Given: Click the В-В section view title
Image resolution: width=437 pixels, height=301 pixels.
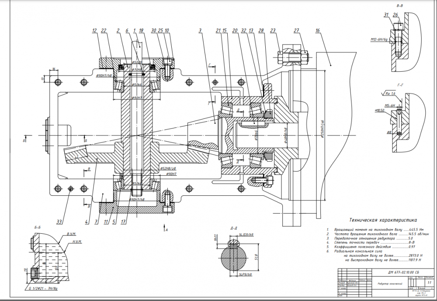Looking at the screenshot, I should (x=399, y=6).
